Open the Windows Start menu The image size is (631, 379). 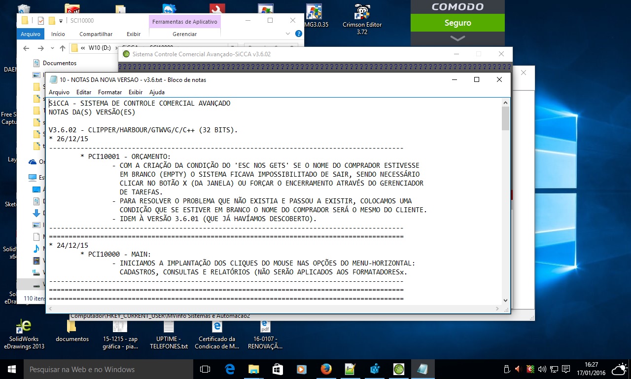12,369
